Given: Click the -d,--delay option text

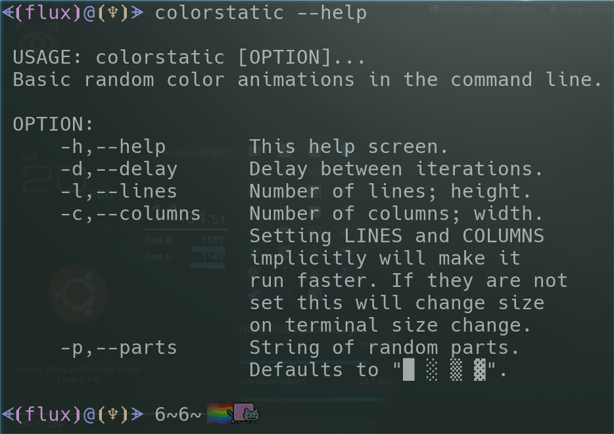Looking at the screenshot, I should pyautogui.click(x=119, y=169).
